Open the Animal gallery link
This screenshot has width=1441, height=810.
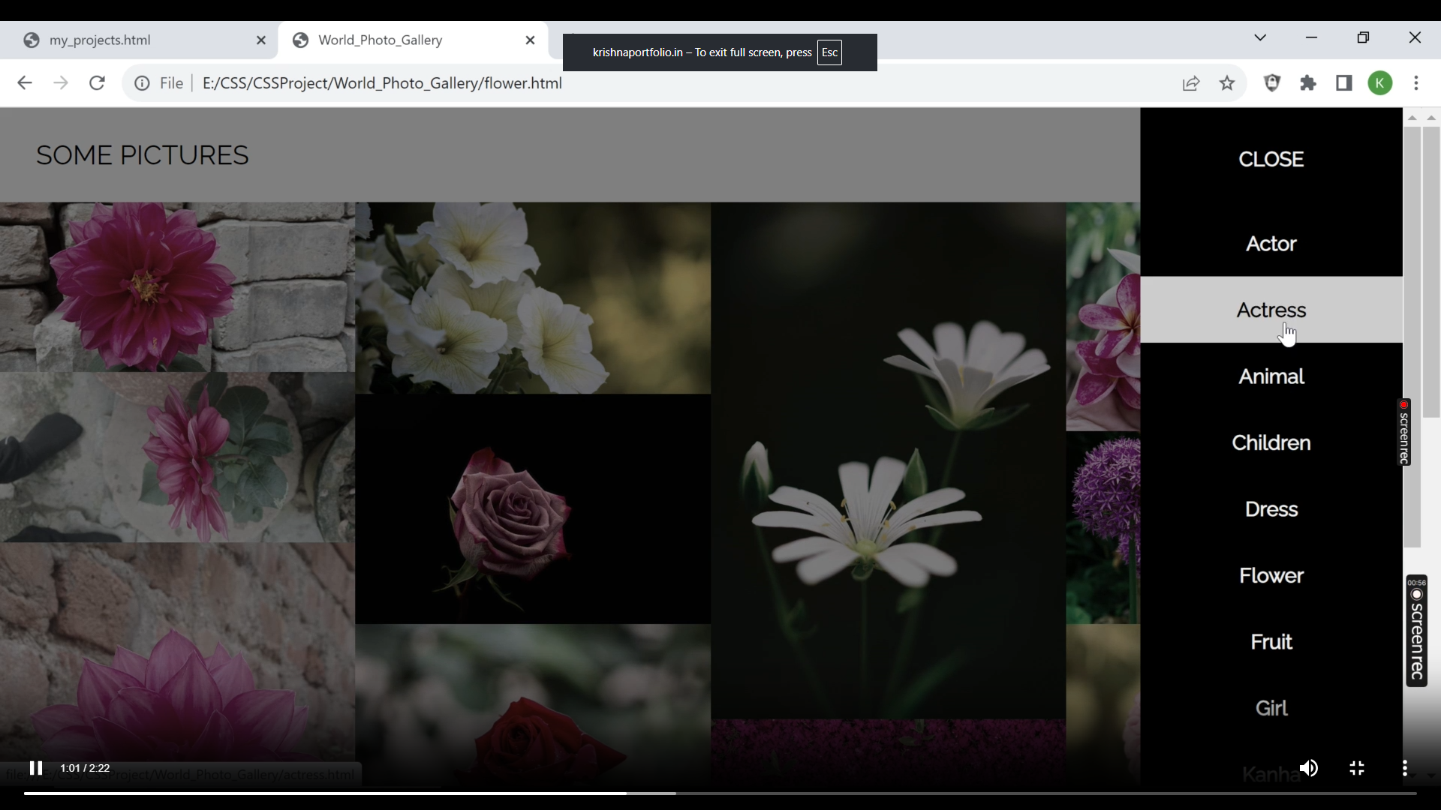pos(1271,376)
